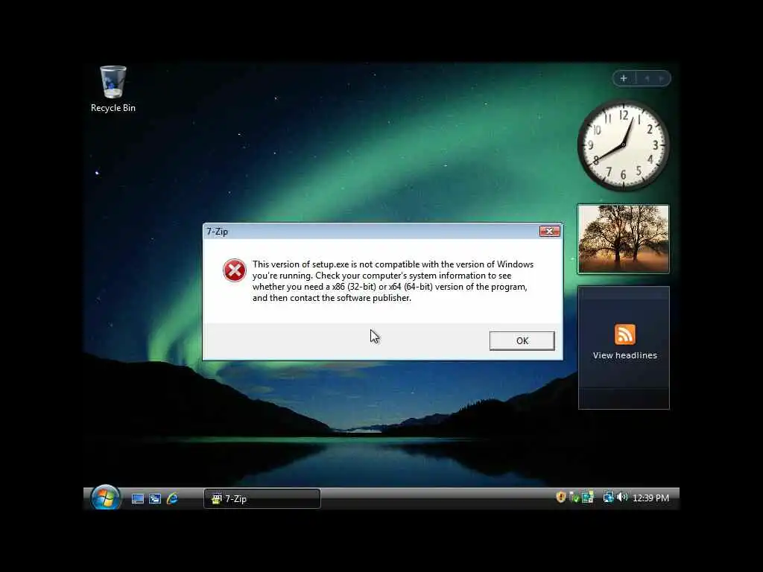Click View headlines in feed gadget
Screen dimensions: 763x572
625,355
